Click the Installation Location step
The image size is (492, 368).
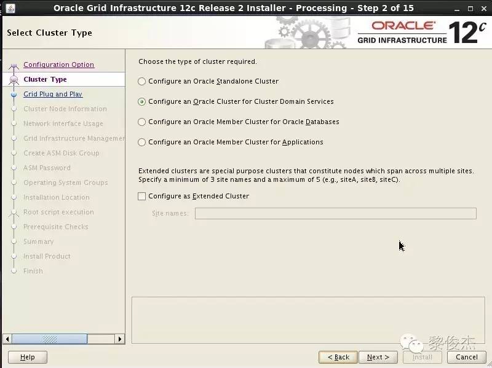click(57, 197)
